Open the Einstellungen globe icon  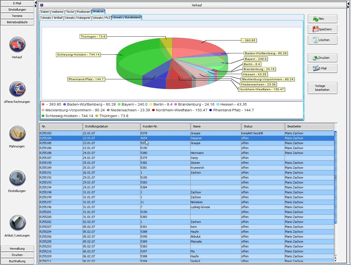pos(17,178)
